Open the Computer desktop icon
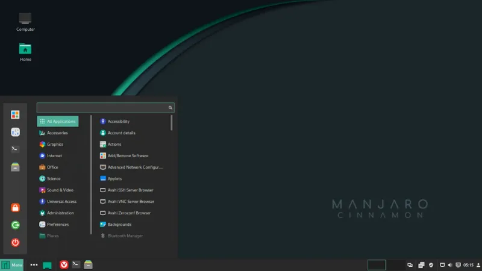The height and width of the screenshot is (271, 482). click(x=25, y=22)
